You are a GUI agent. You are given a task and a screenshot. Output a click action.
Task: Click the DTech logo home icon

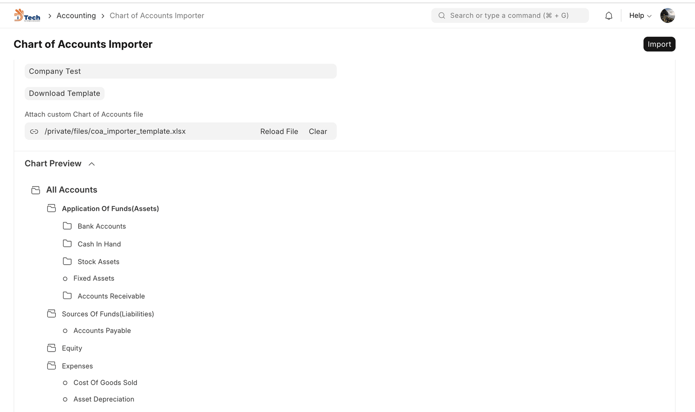[x=27, y=16]
